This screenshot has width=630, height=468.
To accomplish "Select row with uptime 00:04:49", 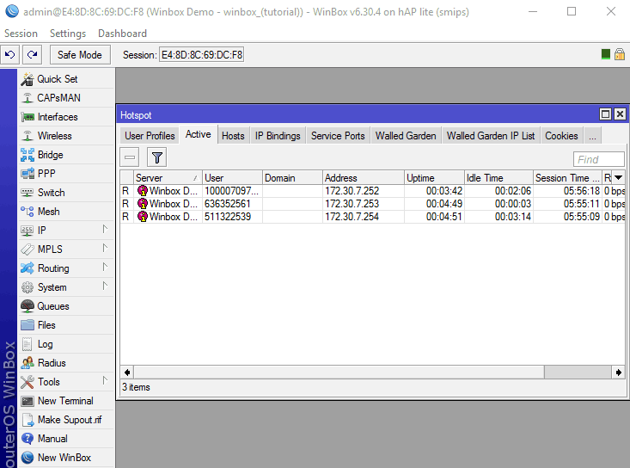I will pyautogui.click(x=372, y=204).
